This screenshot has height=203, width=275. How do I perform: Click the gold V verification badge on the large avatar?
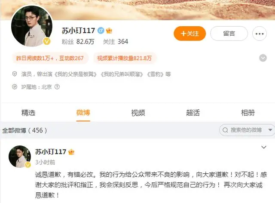[x=47, y=41]
